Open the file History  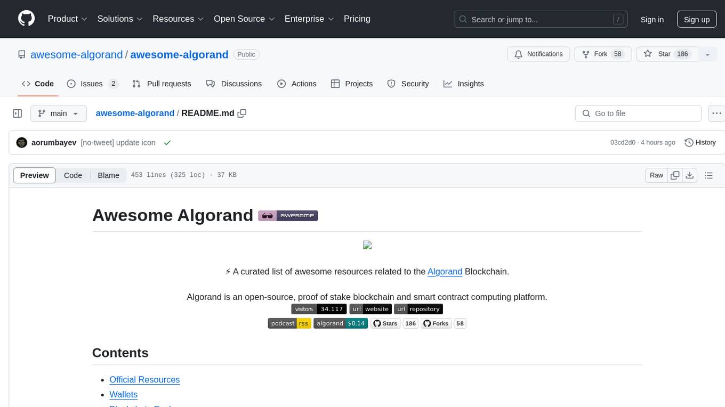[700, 143]
